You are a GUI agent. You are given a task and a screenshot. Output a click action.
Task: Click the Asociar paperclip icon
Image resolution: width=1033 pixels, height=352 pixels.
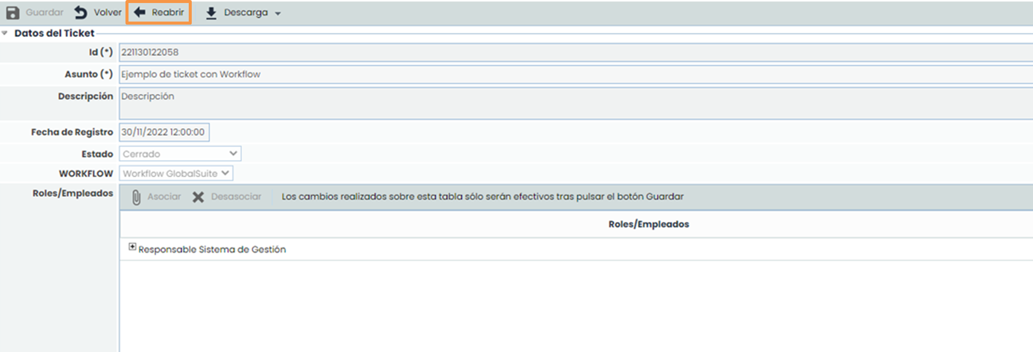pos(136,197)
